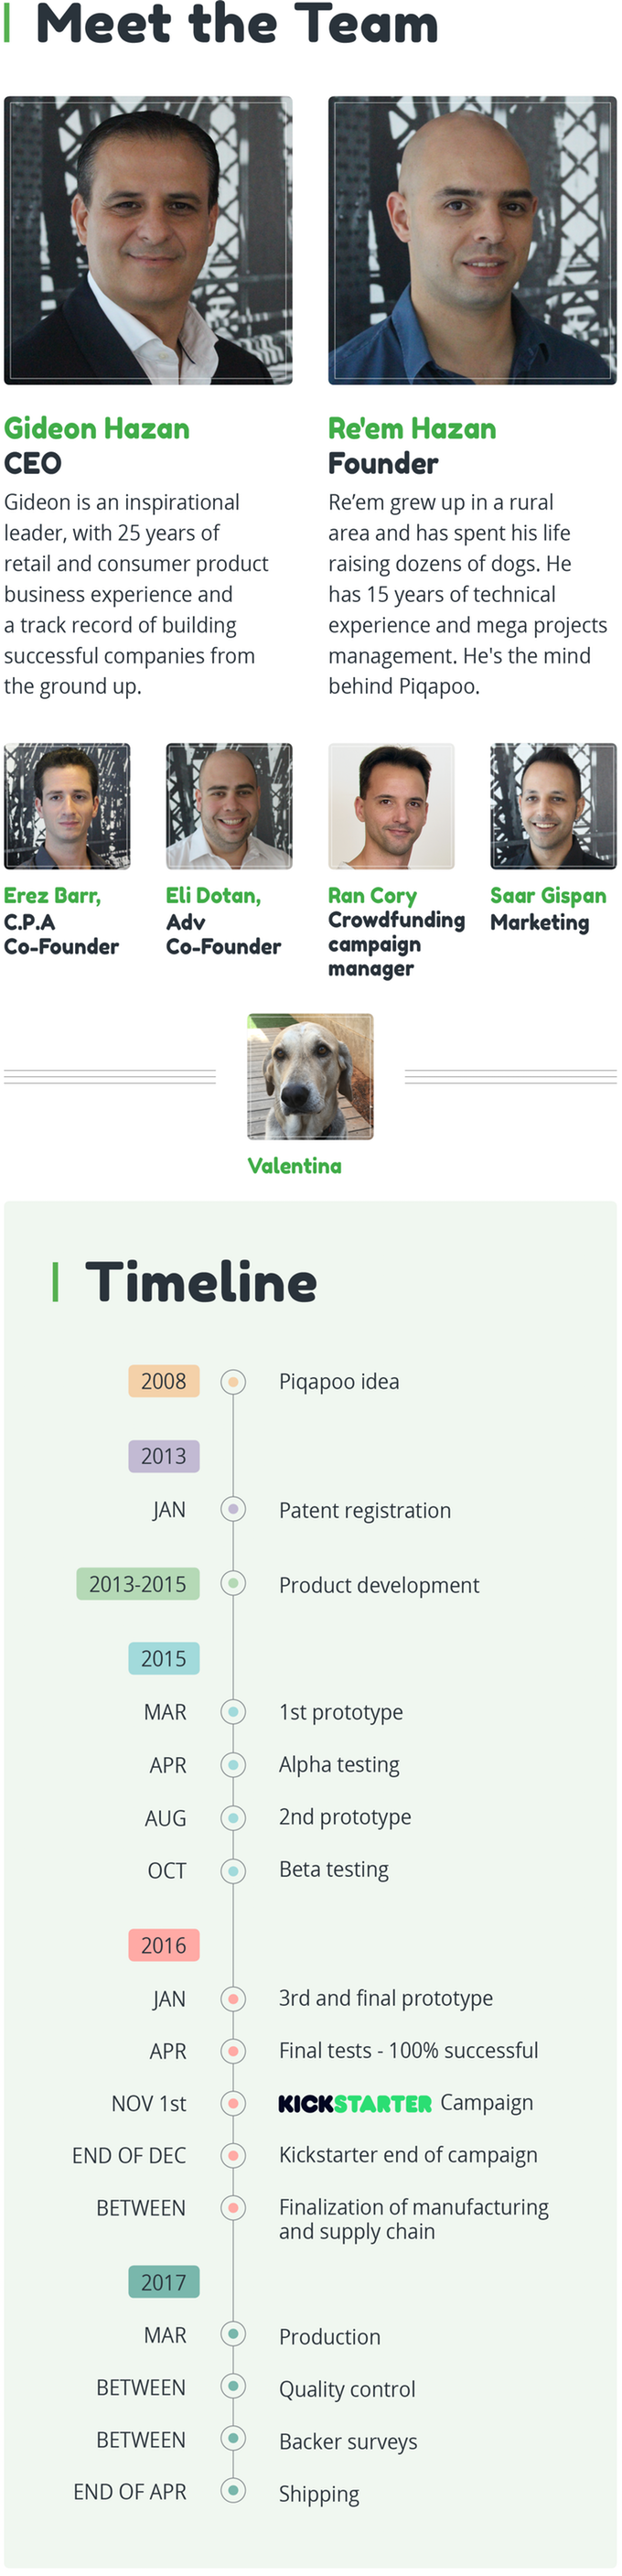Screen dimensions: 622x2576
Task: Click the 2013 year badge
Action: pyautogui.click(x=163, y=1456)
